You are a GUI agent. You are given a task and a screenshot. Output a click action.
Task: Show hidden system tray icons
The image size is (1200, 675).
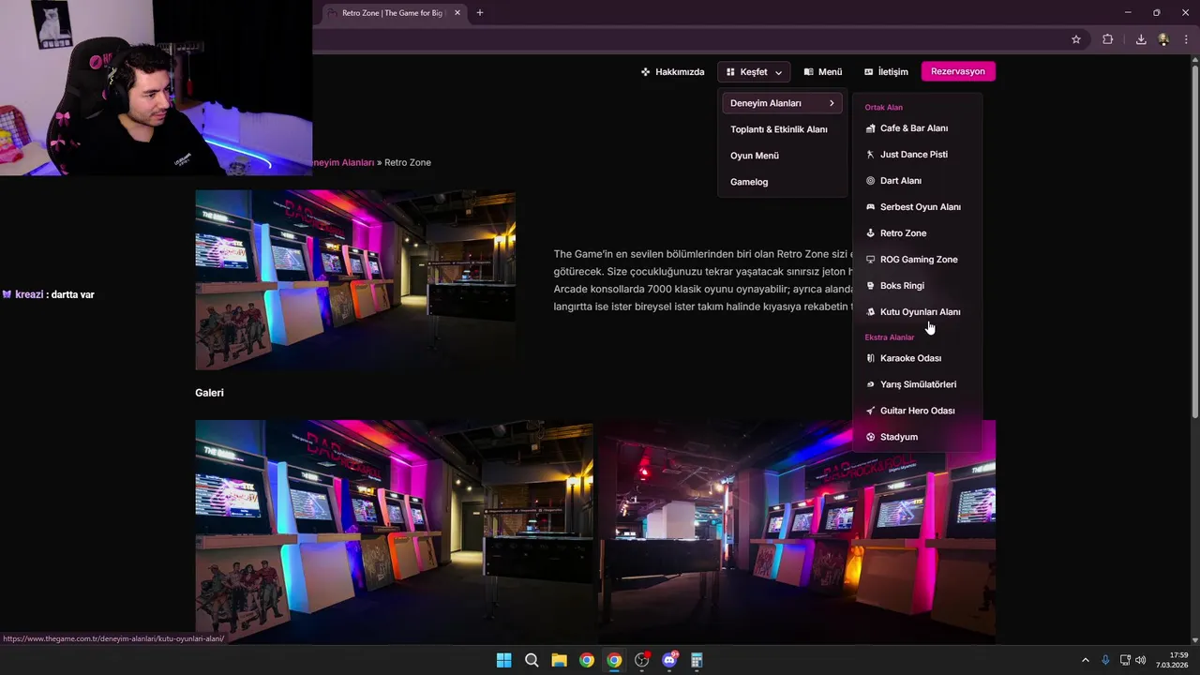coord(1086,660)
